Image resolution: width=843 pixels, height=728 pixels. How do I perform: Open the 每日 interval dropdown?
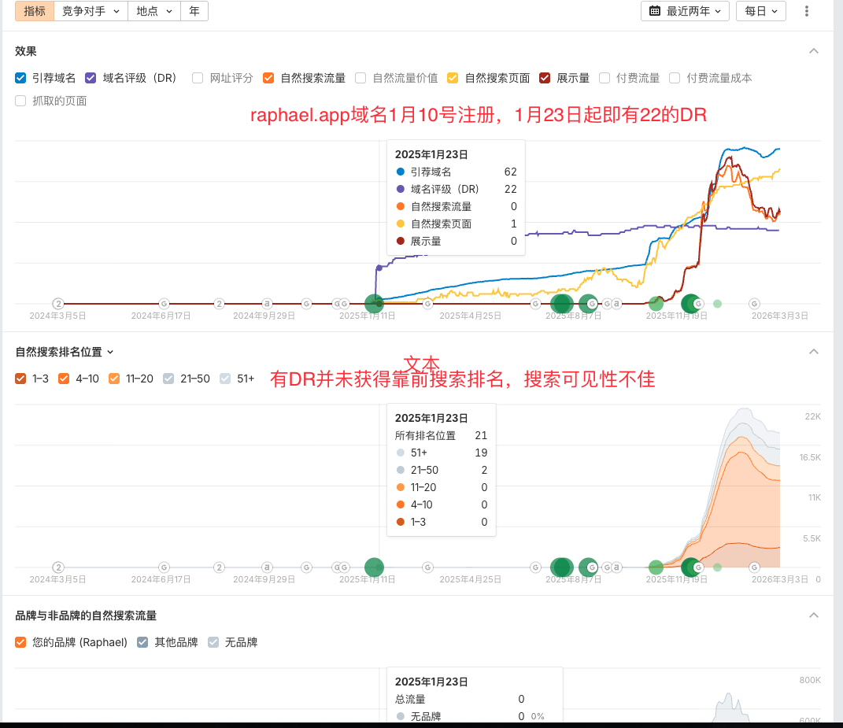[760, 11]
